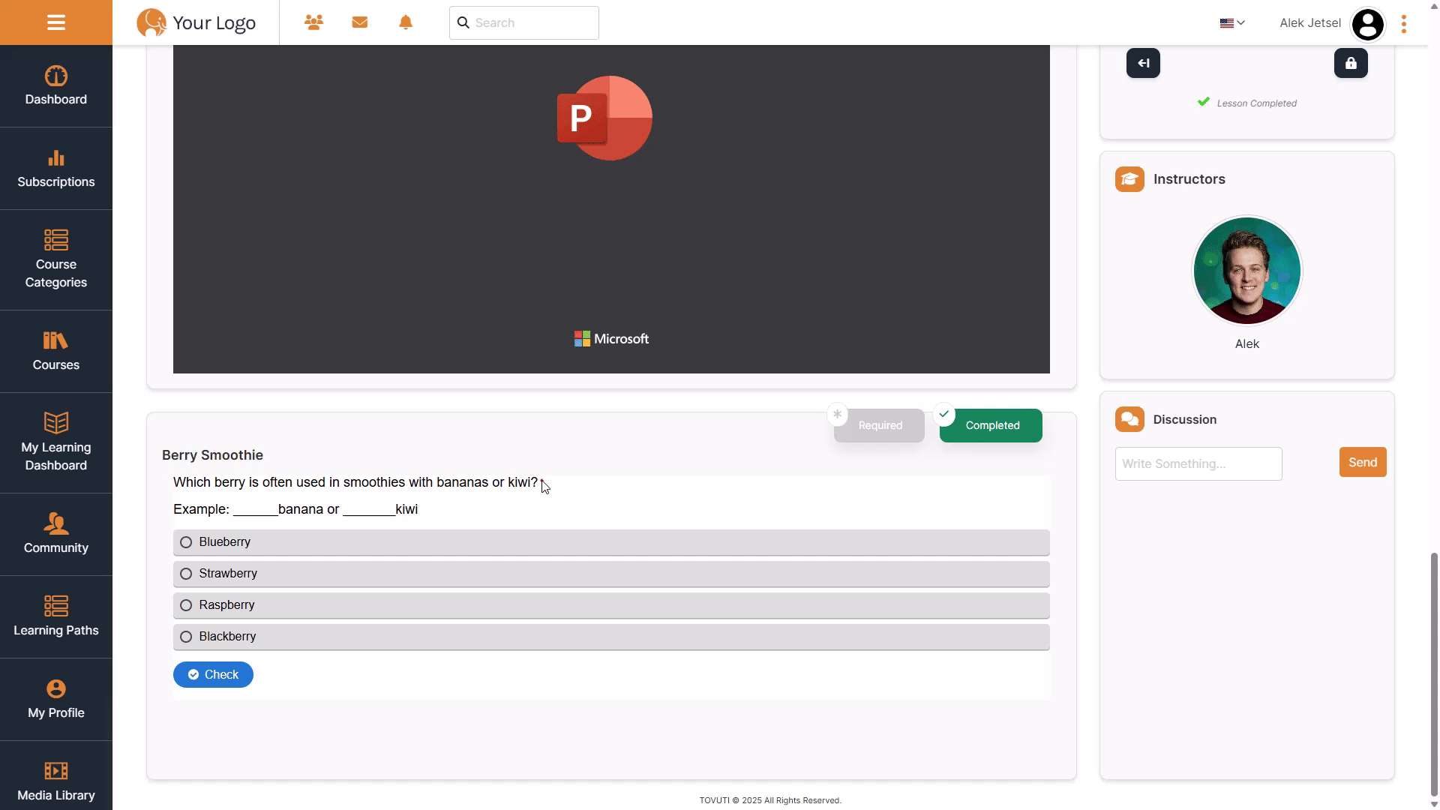Click the green Lesson Completed checkmark
The height and width of the screenshot is (810, 1440).
click(1204, 102)
